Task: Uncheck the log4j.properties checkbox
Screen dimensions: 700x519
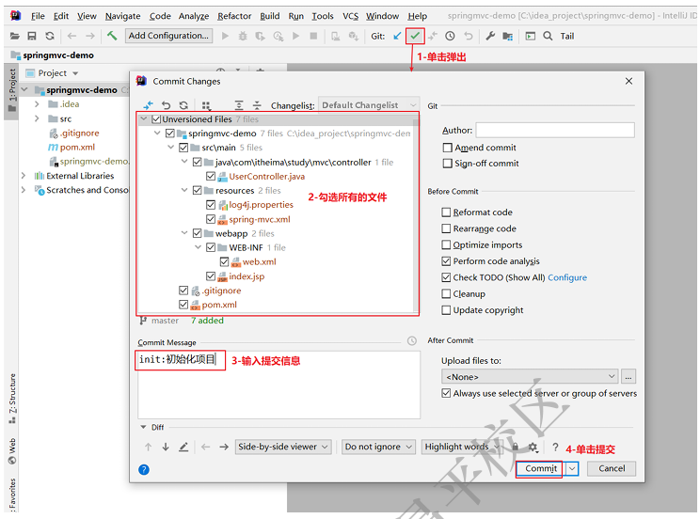Action: [211, 205]
